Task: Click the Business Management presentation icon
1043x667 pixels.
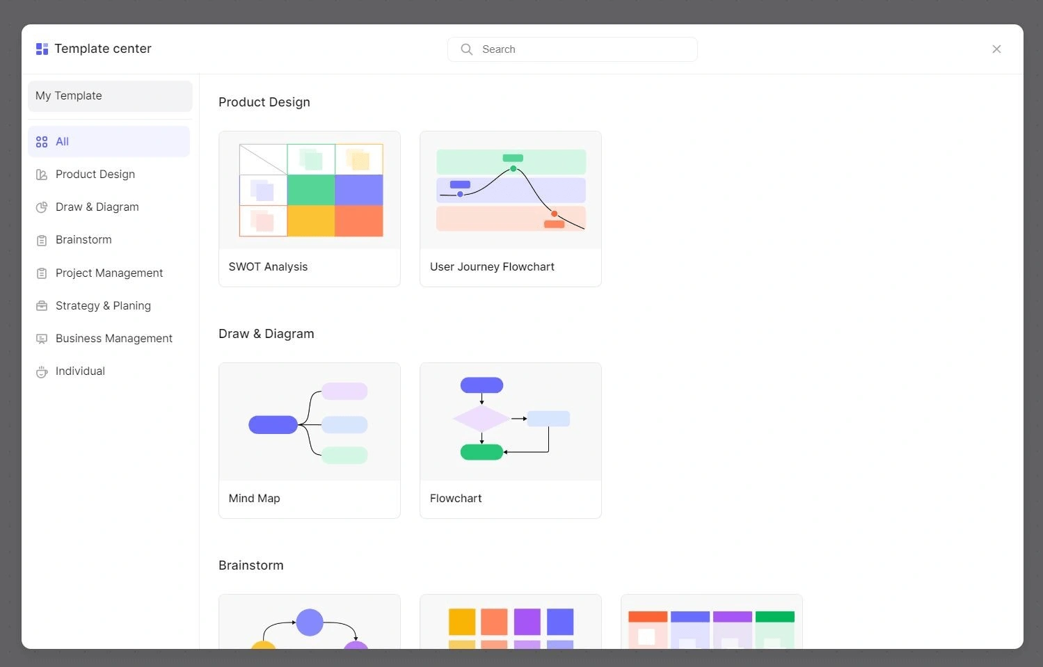Action: tap(42, 339)
